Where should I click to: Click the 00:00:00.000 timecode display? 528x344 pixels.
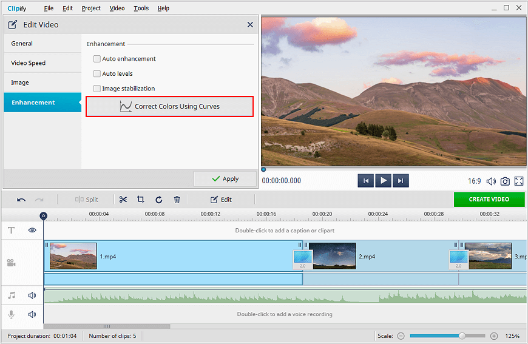282,181
